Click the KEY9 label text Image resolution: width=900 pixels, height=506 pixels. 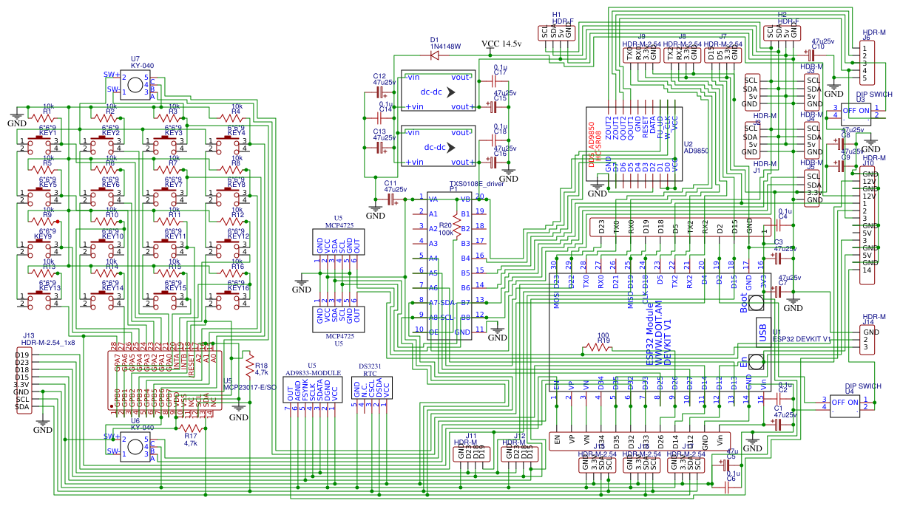click(x=42, y=237)
